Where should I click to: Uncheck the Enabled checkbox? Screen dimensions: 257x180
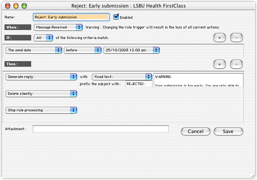(x=116, y=16)
